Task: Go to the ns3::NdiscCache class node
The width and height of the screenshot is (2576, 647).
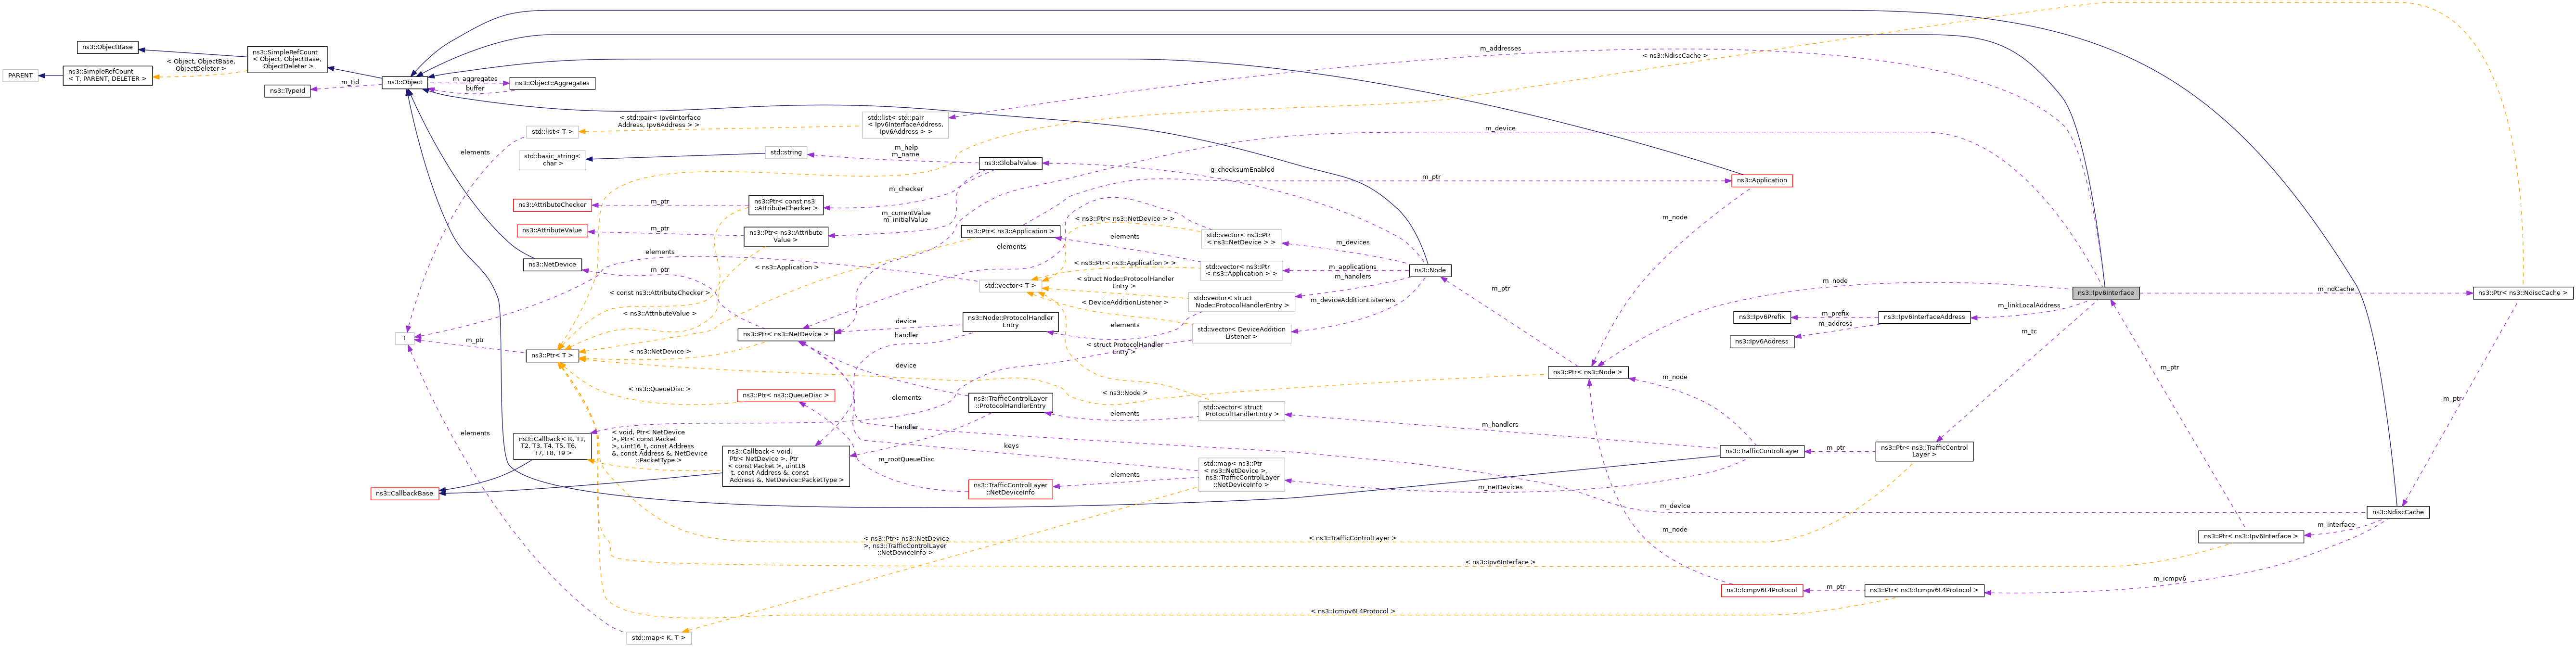Action: click(2397, 512)
